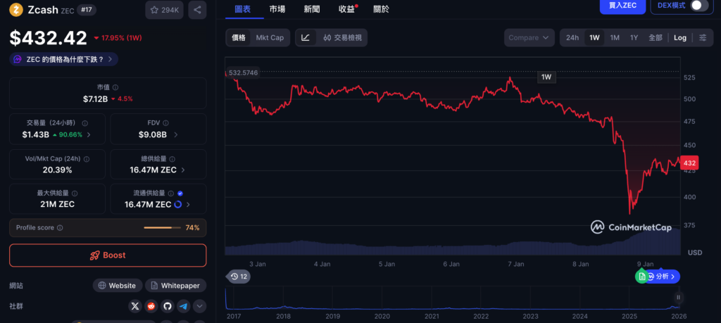This screenshot has width=721, height=323.
Task: Open the Telegram social icon
Action: pos(183,306)
